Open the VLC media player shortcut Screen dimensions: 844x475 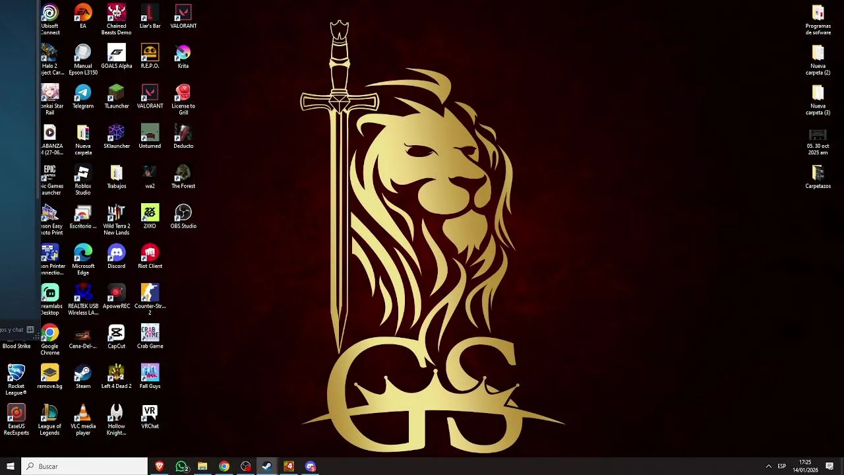pyautogui.click(x=83, y=421)
